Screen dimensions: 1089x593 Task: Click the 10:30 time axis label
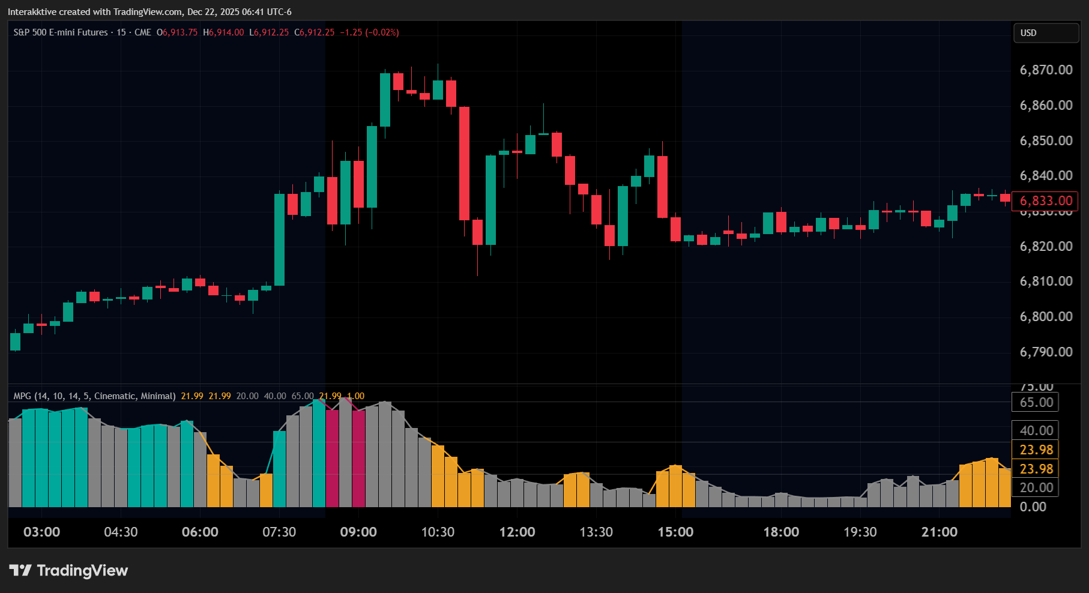[438, 532]
